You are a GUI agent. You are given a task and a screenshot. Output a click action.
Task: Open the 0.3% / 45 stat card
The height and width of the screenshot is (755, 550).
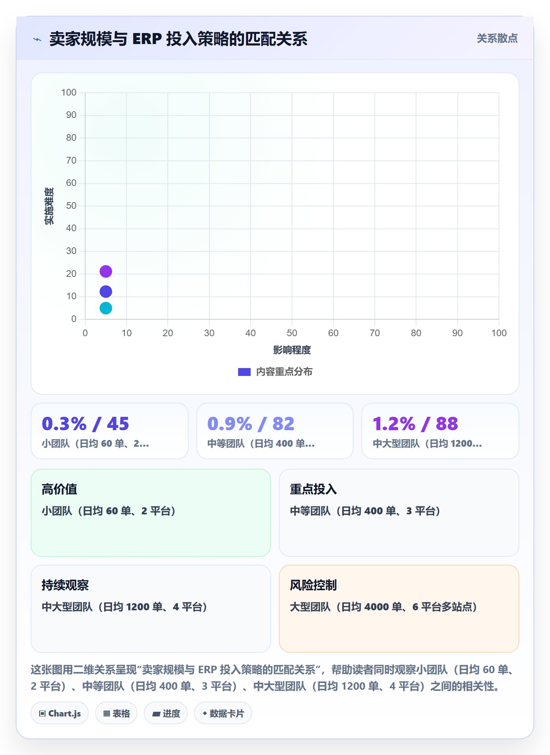pyautogui.click(x=110, y=431)
